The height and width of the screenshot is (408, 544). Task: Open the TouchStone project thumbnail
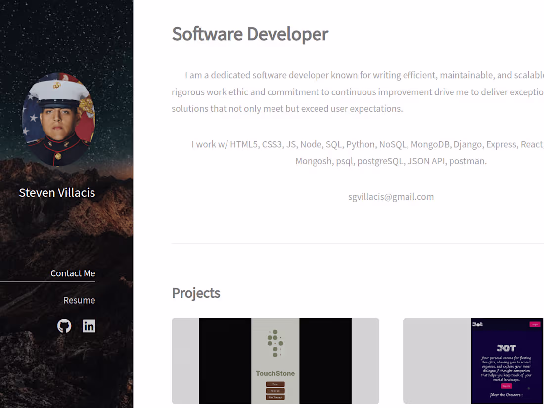(x=275, y=361)
